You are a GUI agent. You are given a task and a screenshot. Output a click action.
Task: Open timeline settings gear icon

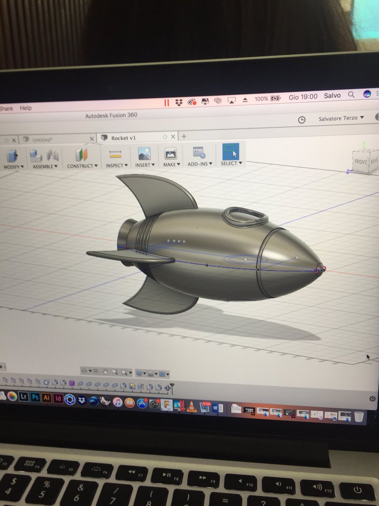coord(372,398)
